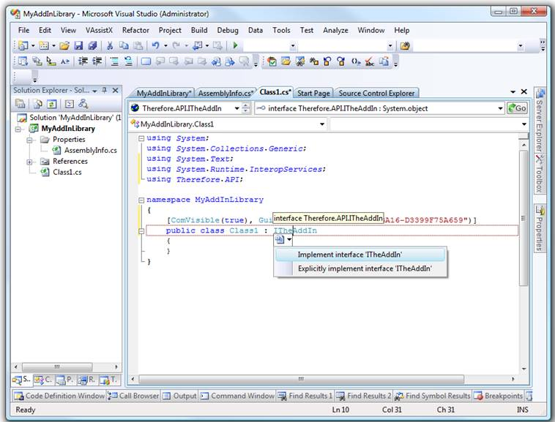Screen dimensions: 555x422
Task: Collapse the using directives code region
Action: pos(141,138)
